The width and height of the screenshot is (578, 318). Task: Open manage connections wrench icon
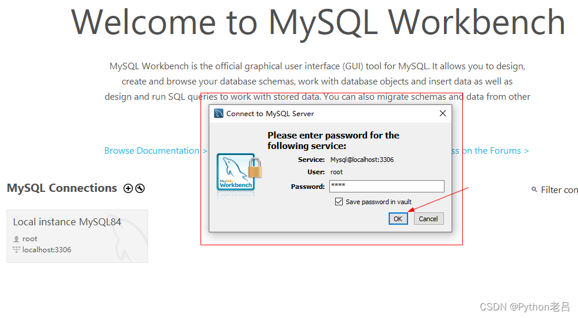(140, 188)
